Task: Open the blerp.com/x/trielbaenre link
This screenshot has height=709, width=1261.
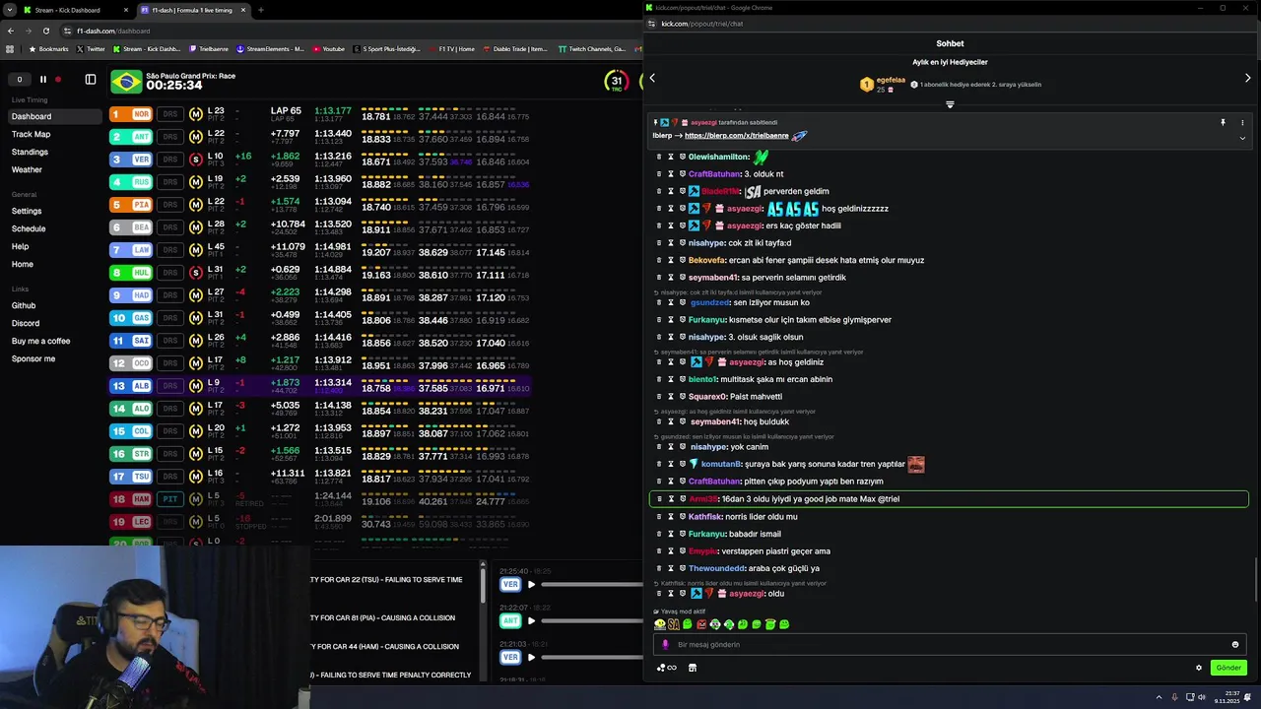Action: tap(736, 136)
